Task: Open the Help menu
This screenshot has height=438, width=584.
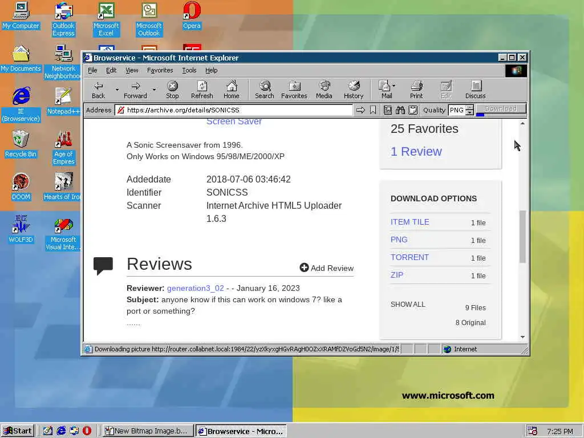Action: [x=211, y=70]
